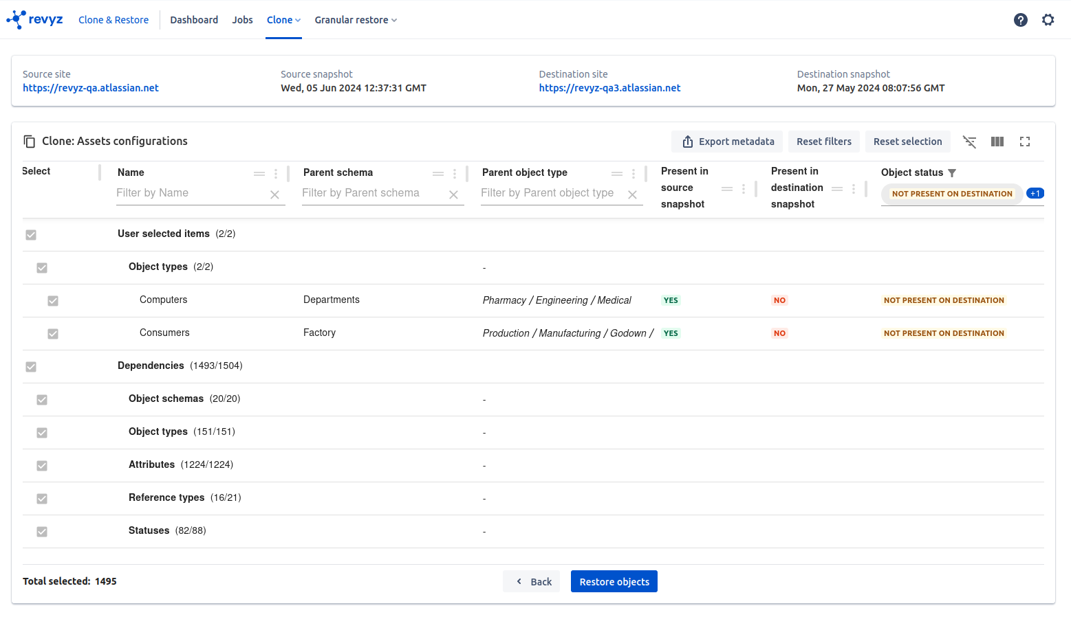The height and width of the screenshot is (617, 1071).
Task: Open the column chooser icon
Action: tap(997, 142)
